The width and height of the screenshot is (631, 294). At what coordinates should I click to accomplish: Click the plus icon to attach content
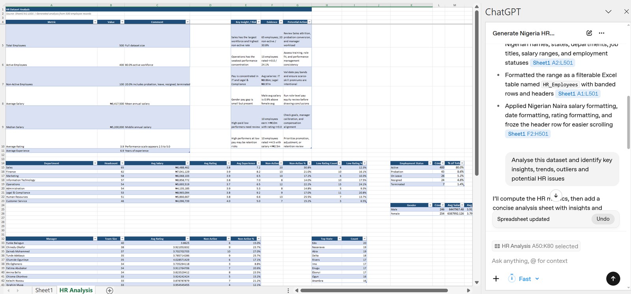click(496, 279)
